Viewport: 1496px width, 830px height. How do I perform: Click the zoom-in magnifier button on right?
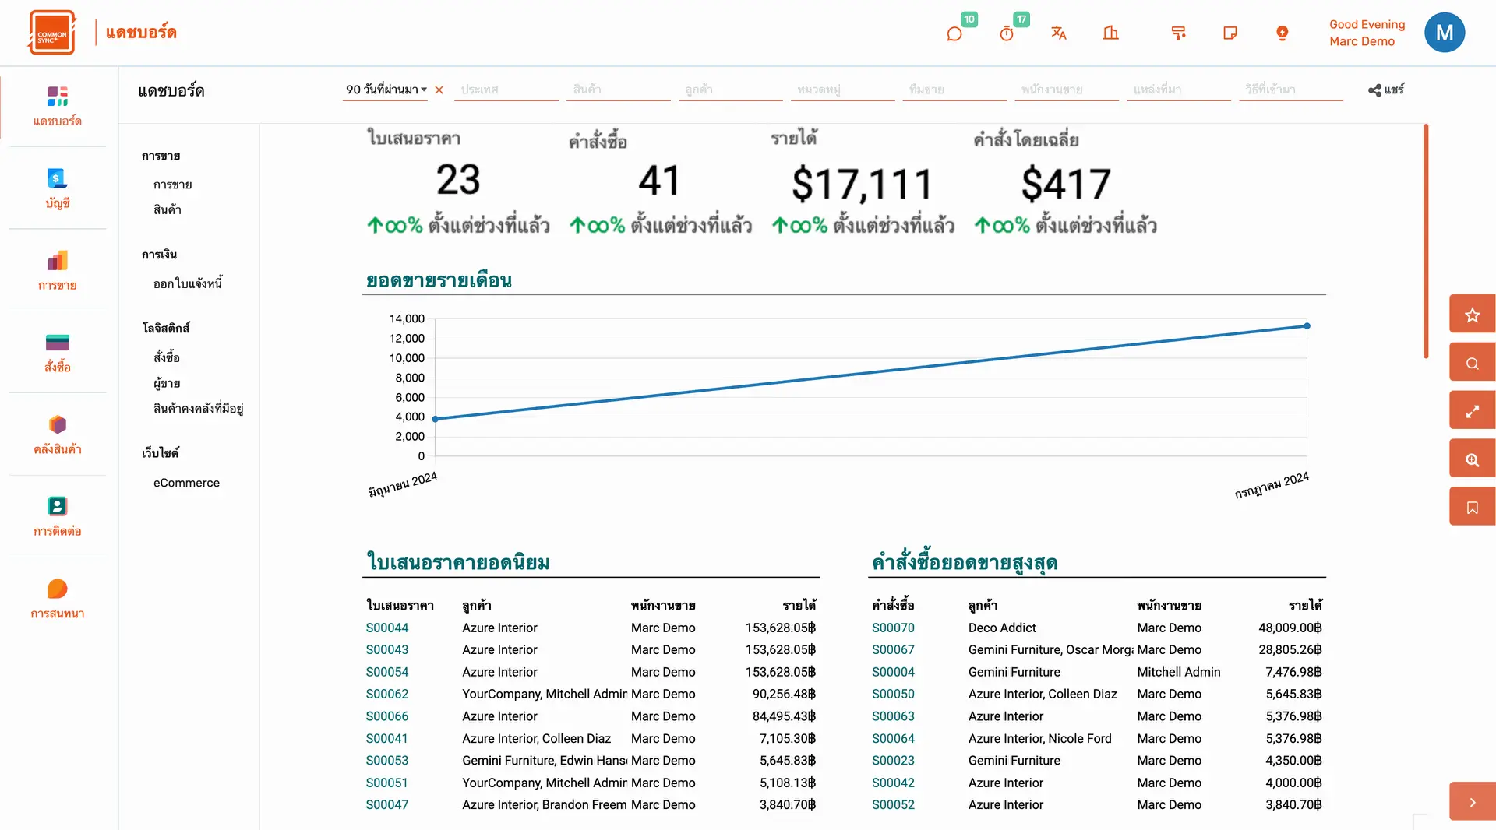(x=1472, y=460)
